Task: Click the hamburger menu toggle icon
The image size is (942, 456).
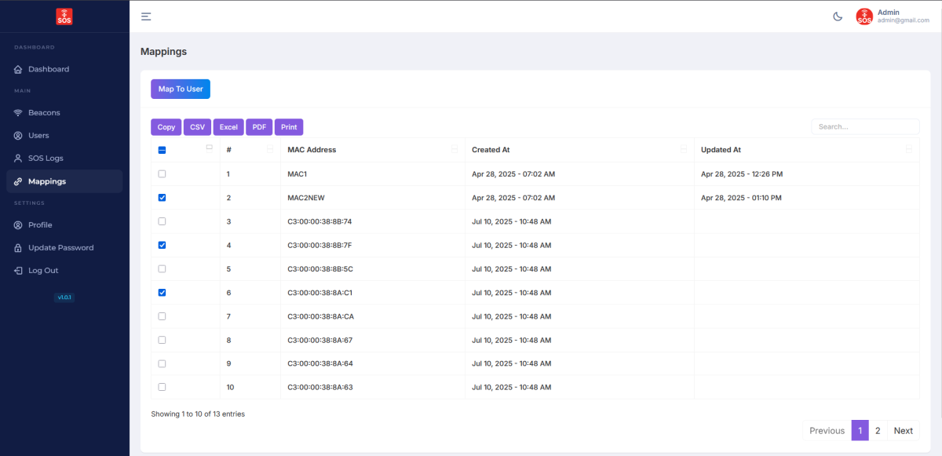Action: tap(146, 16)
